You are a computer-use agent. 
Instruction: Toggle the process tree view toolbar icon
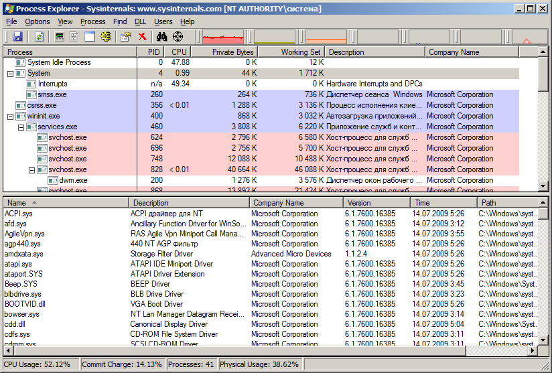(x=74, y=37)
